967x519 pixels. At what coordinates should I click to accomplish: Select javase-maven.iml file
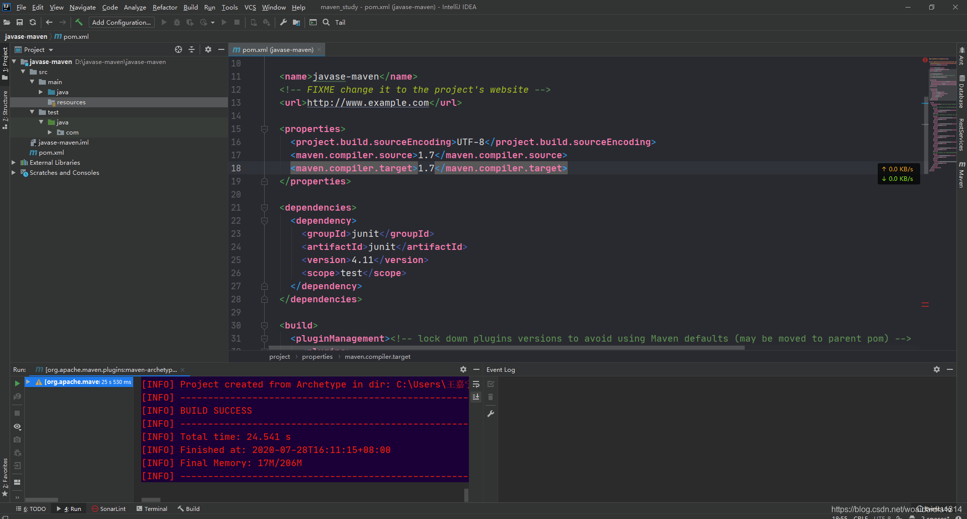[x=64, y=142]
